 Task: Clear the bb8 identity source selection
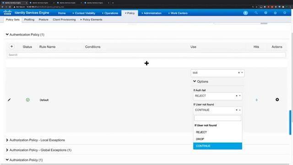point(239,73)
